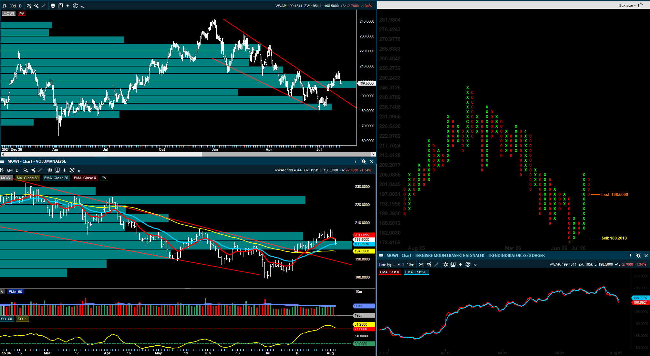650x356 pixels.
Task: Toggle the V volume label in volume pane
Action: pos(2,292)
